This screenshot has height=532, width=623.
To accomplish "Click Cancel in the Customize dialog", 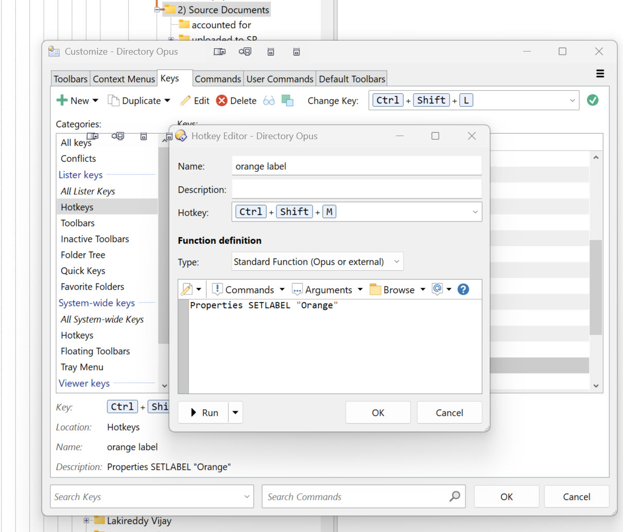I will click(577, 496).
